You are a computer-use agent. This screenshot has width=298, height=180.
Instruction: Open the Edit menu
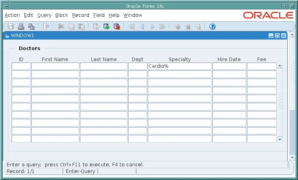click(29, 15)
